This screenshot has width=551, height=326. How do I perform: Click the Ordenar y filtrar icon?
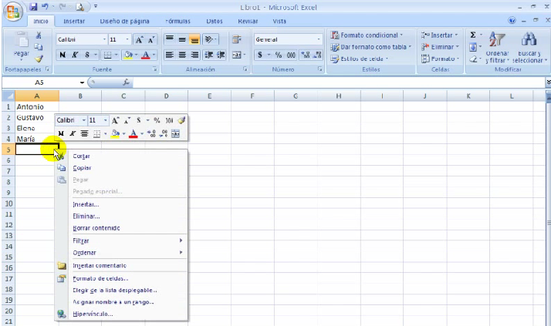click(x=498, y=40)
